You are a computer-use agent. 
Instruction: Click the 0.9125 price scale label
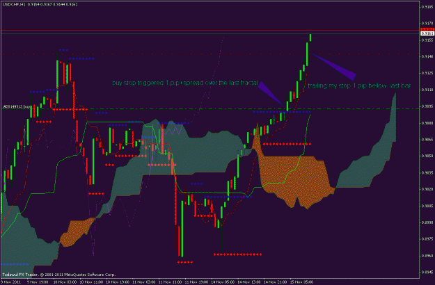427,74
